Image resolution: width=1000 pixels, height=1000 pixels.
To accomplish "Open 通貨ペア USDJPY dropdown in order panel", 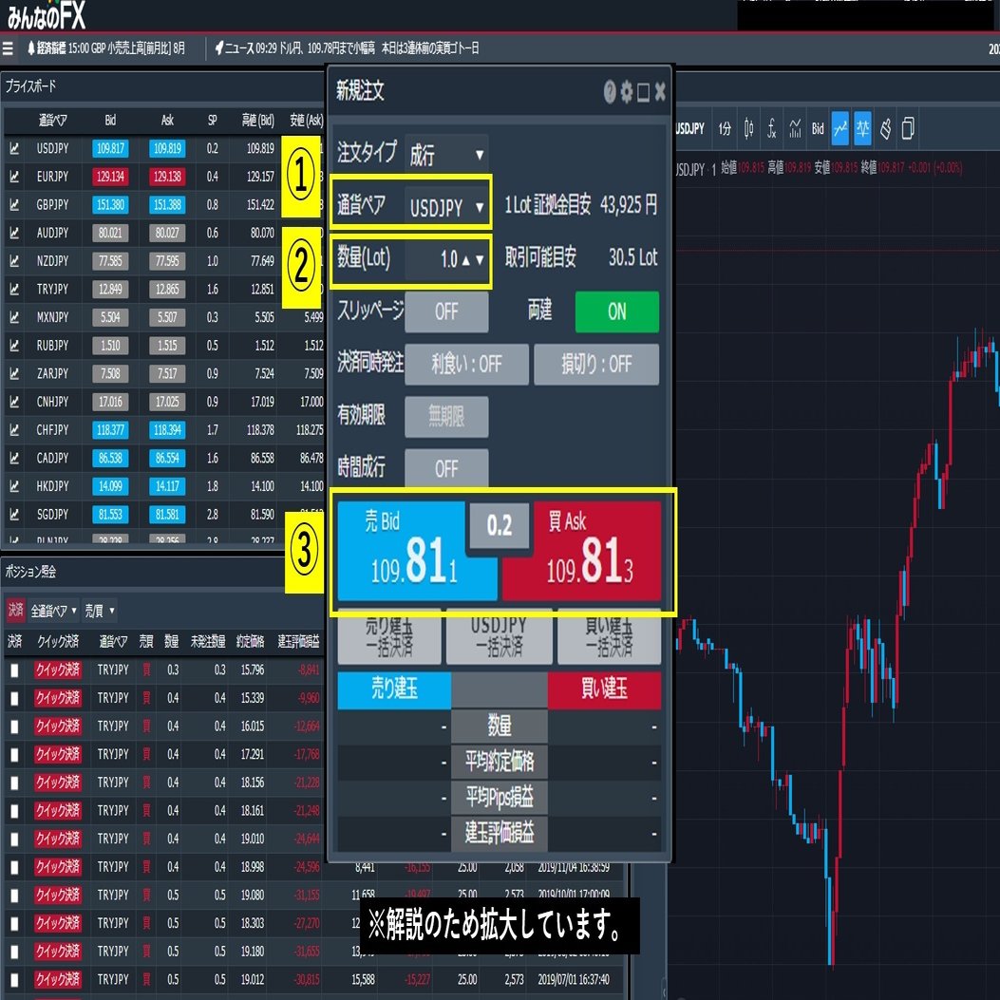I will (x=447, y=207).
